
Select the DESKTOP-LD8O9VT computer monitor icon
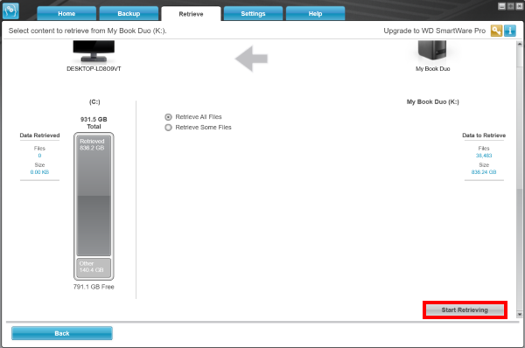point(94,52)
